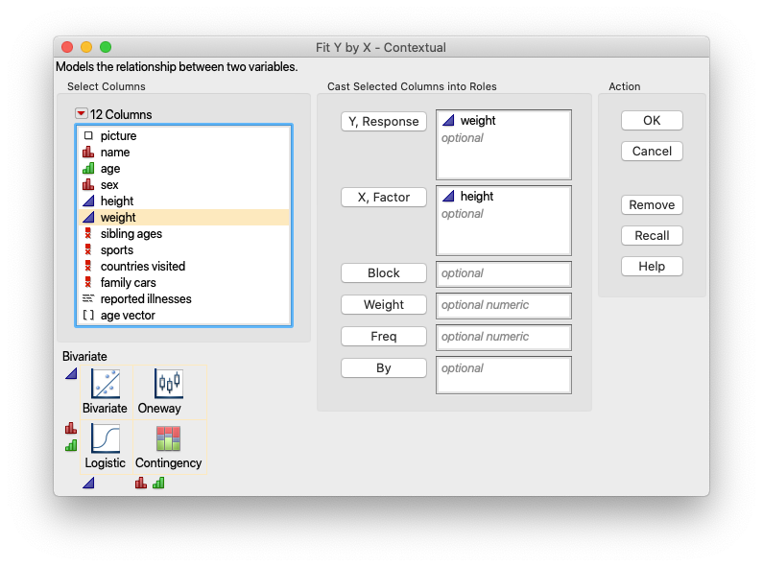The height and width of the screenshot is (567, 763).
Task: Select the name column
Action: (184, 153)
